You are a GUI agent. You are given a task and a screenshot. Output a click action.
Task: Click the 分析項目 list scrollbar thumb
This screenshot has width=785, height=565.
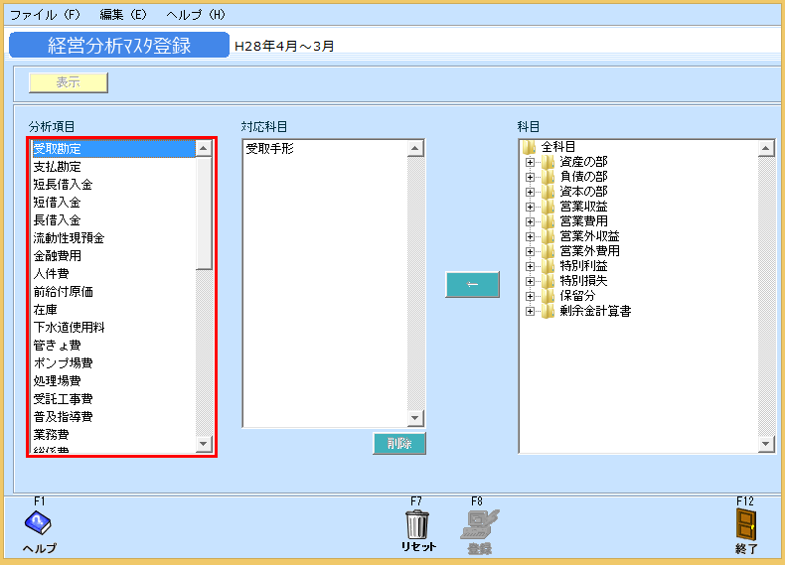(204, 213)
